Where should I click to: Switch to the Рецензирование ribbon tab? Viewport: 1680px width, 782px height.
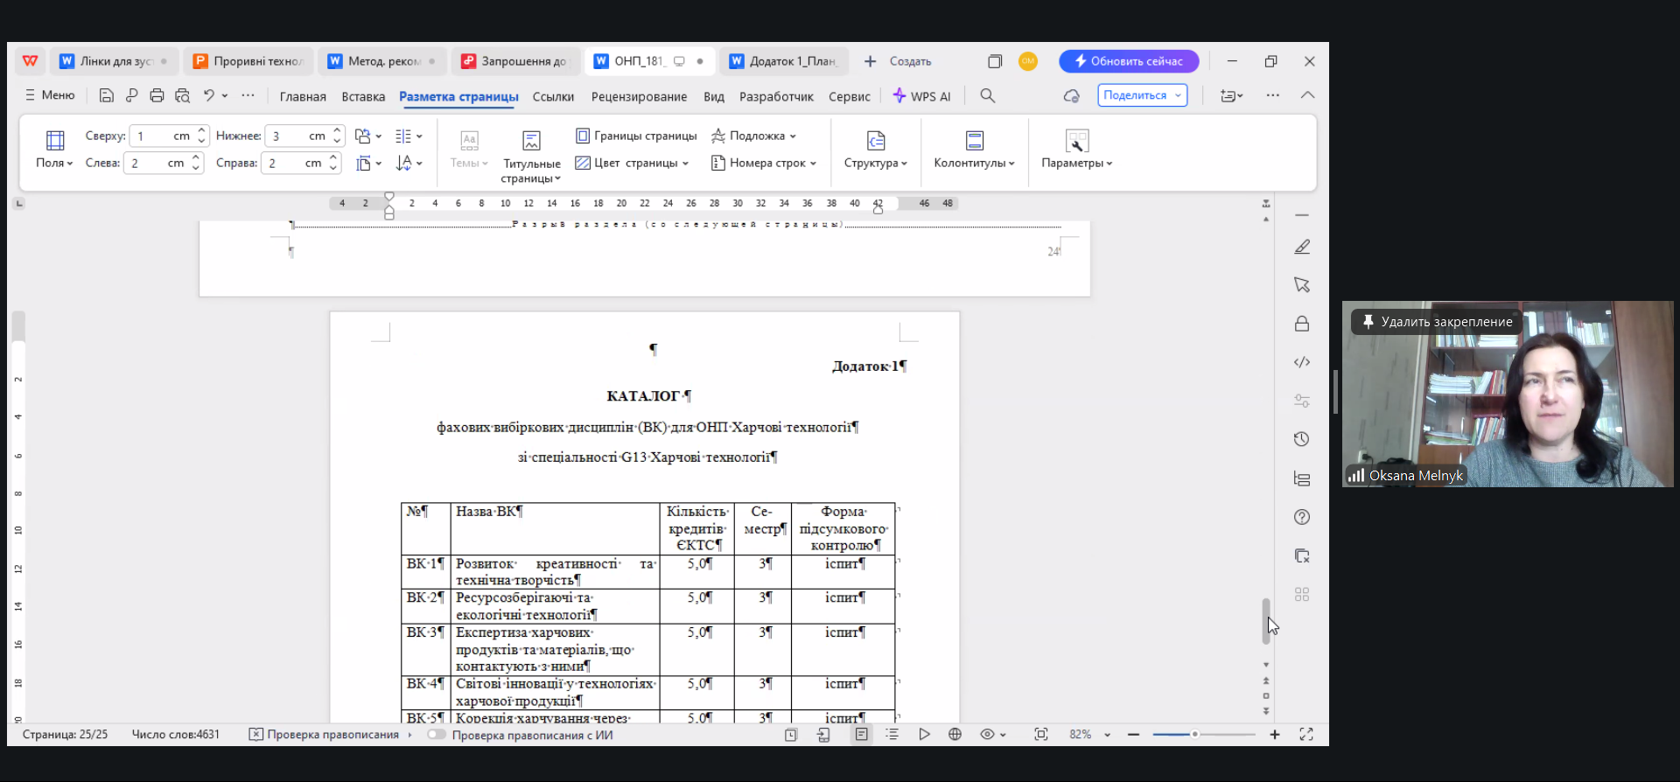(639, 96)
